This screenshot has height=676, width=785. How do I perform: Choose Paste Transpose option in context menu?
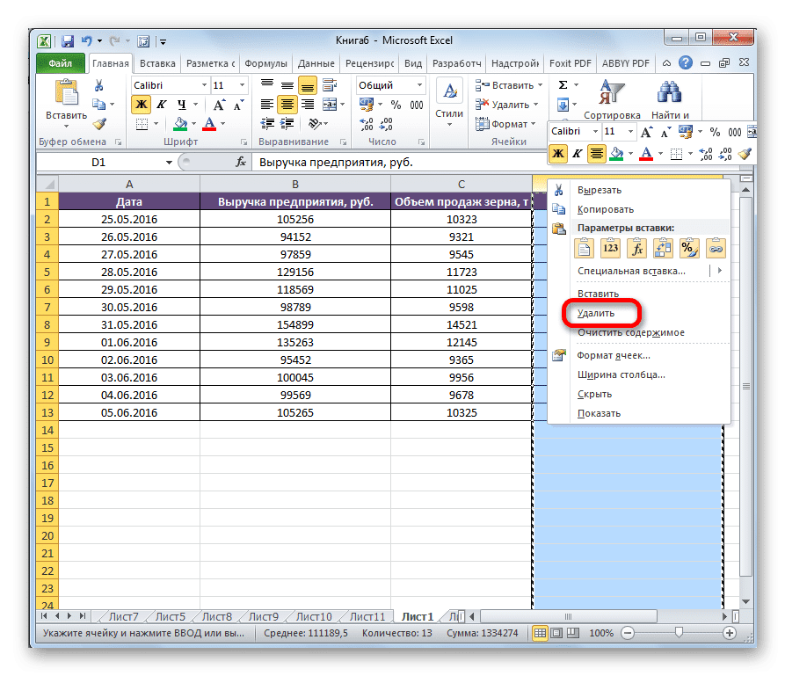pos(663,248)
